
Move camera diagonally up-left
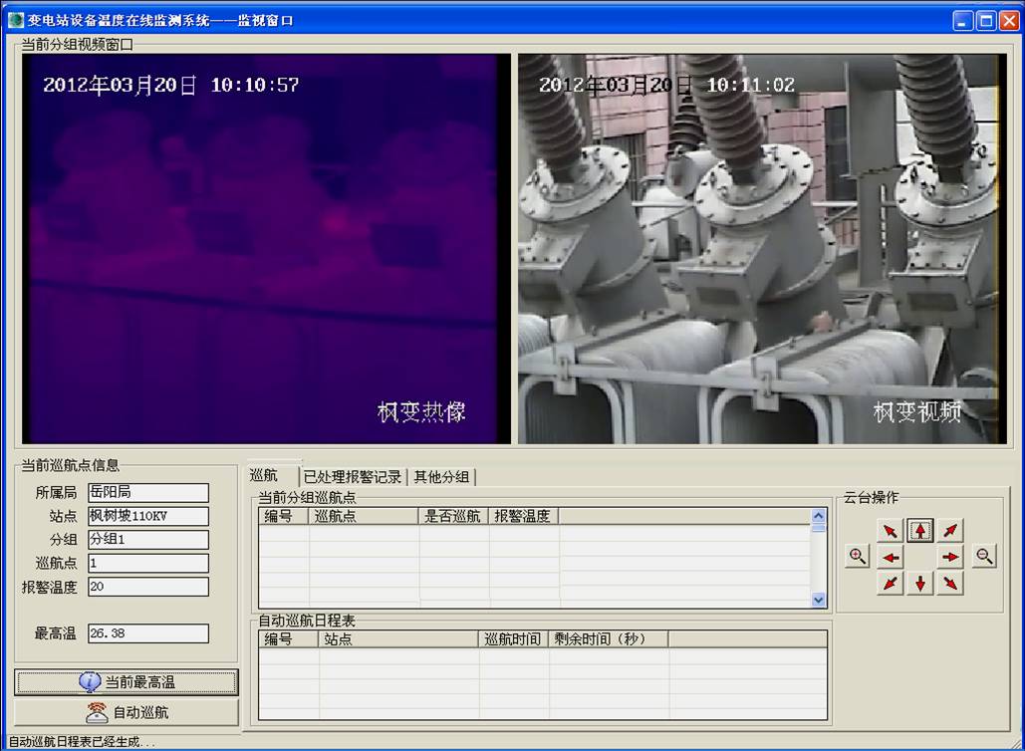tap(891, 531)
